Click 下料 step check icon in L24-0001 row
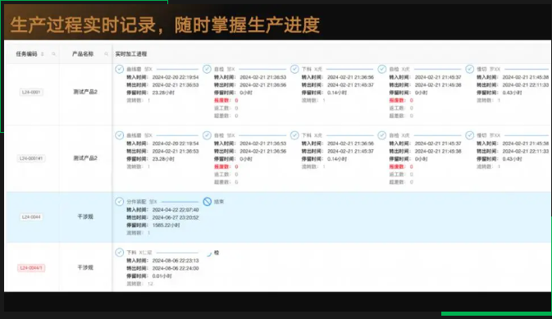This screenshot has width=552, height=319. tap(294, 69)
